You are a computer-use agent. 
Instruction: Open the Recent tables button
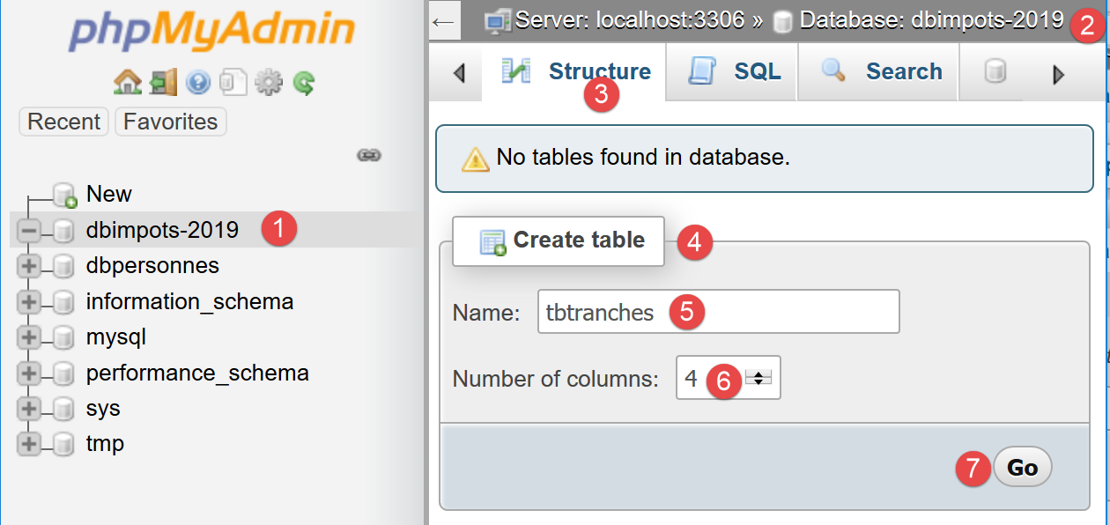pyautogui.click(x=63, y=122)
